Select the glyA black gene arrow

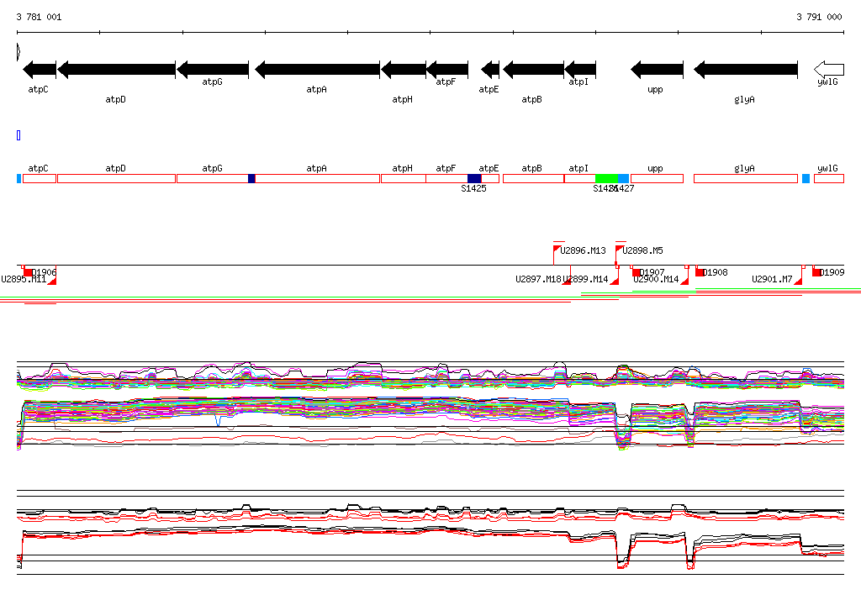pyautogui.click(x=746, y=69)
